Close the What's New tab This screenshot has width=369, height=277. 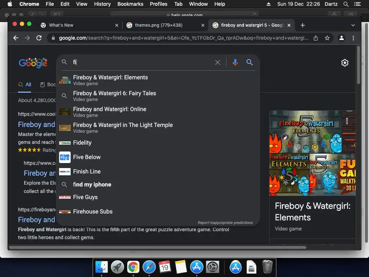[x=117, y=25]
